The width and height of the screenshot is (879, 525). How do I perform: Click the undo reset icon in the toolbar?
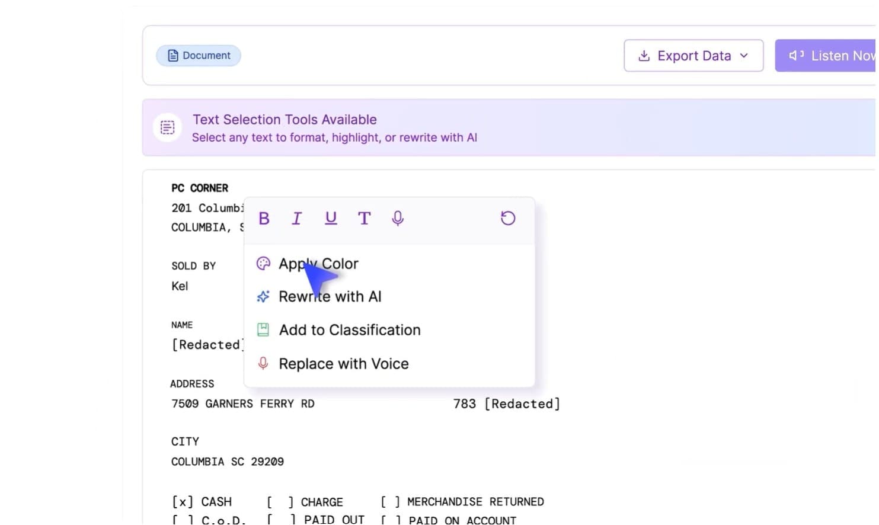pyautogui.click(x=507, y=218)
